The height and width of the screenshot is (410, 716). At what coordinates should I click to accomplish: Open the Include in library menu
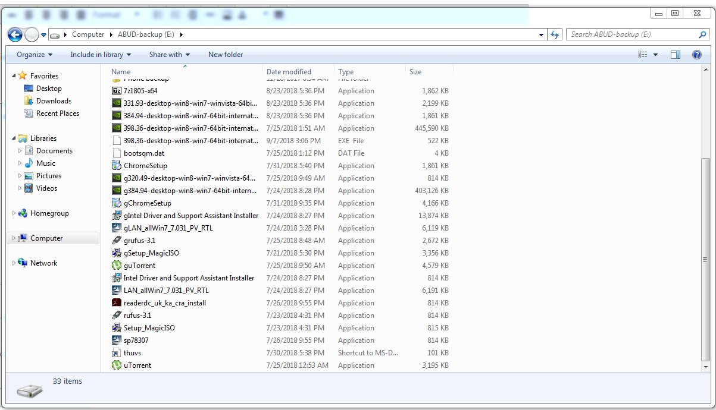coord(101,55)
